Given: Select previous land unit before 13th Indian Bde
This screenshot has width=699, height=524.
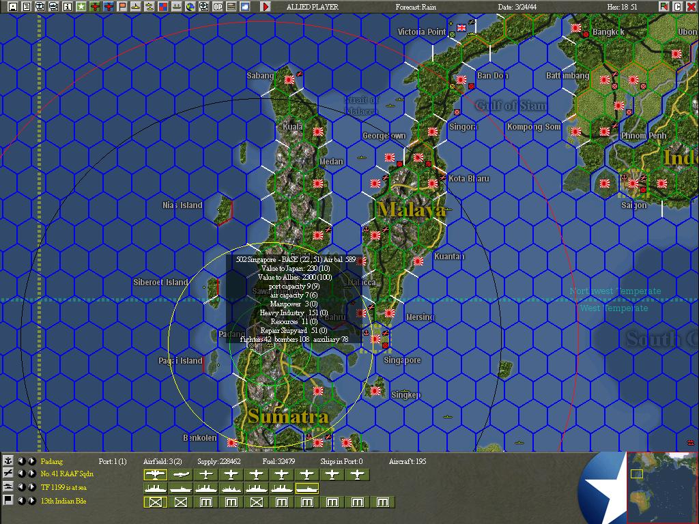Looking at the screenshot, I should 21,500.
